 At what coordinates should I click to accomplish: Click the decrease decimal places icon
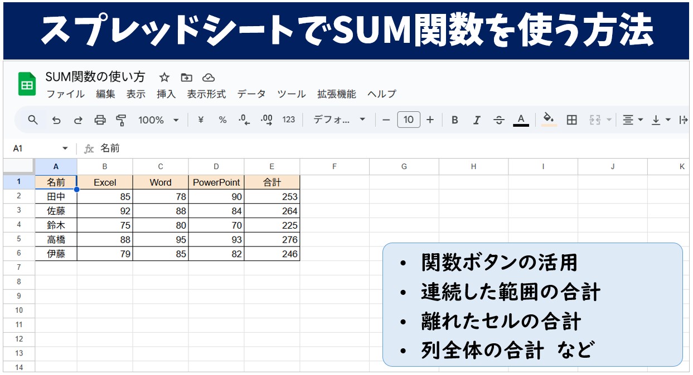244,120
